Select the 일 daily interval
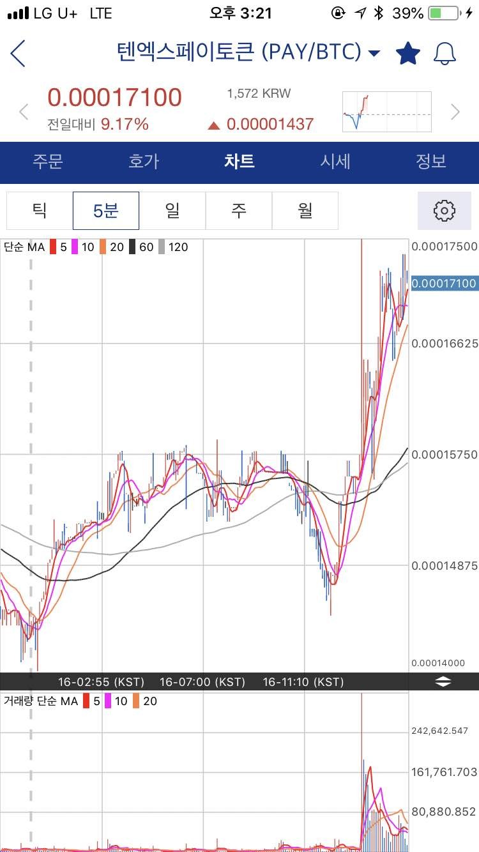 pos(172,210)
